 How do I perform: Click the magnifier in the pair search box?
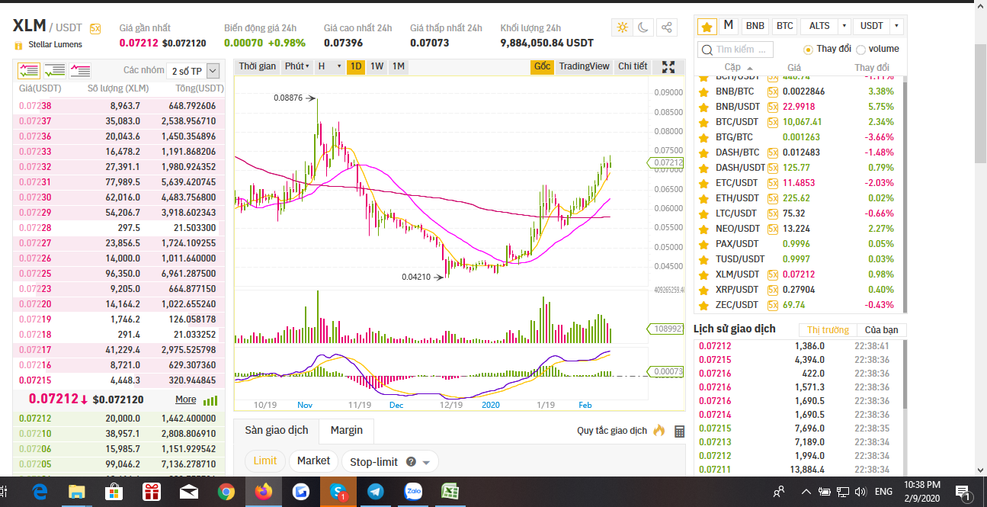[x=707, y=50]
